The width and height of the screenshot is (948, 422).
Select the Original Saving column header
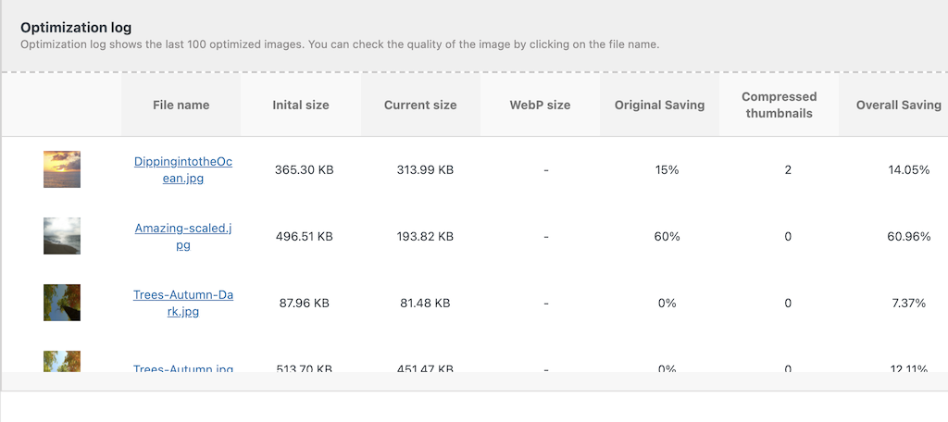click(659, 105)
